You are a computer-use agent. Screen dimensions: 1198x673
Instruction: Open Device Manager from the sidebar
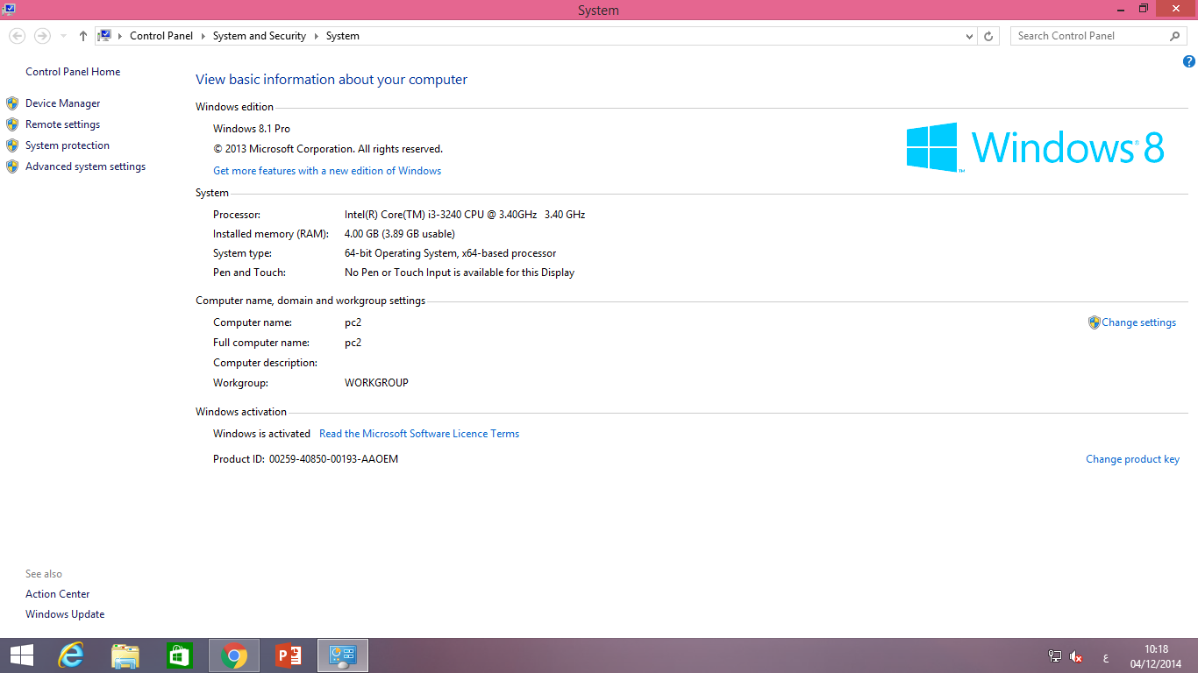(x=63, y=103)
